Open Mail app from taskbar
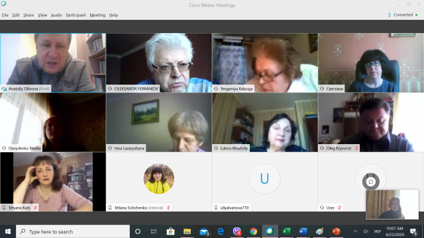The height and width of the screenshot is (238, 424). click(204, 231)
